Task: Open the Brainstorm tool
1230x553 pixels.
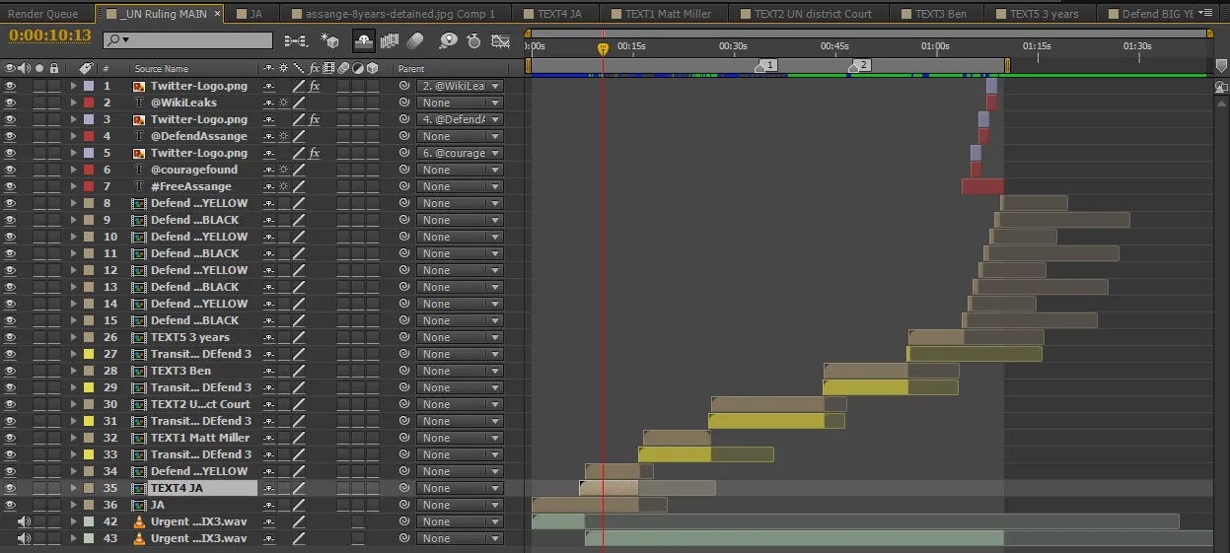Action: pyautogui.click(x=448, y=41)
